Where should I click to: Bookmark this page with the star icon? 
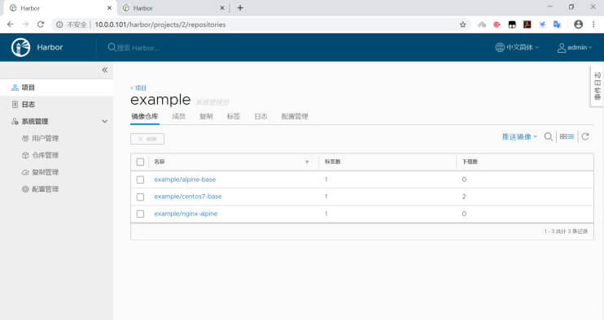tap(462, 24)
